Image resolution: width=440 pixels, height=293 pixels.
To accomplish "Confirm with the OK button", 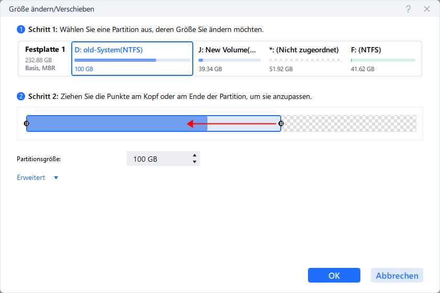I will [x=334, y=275].
